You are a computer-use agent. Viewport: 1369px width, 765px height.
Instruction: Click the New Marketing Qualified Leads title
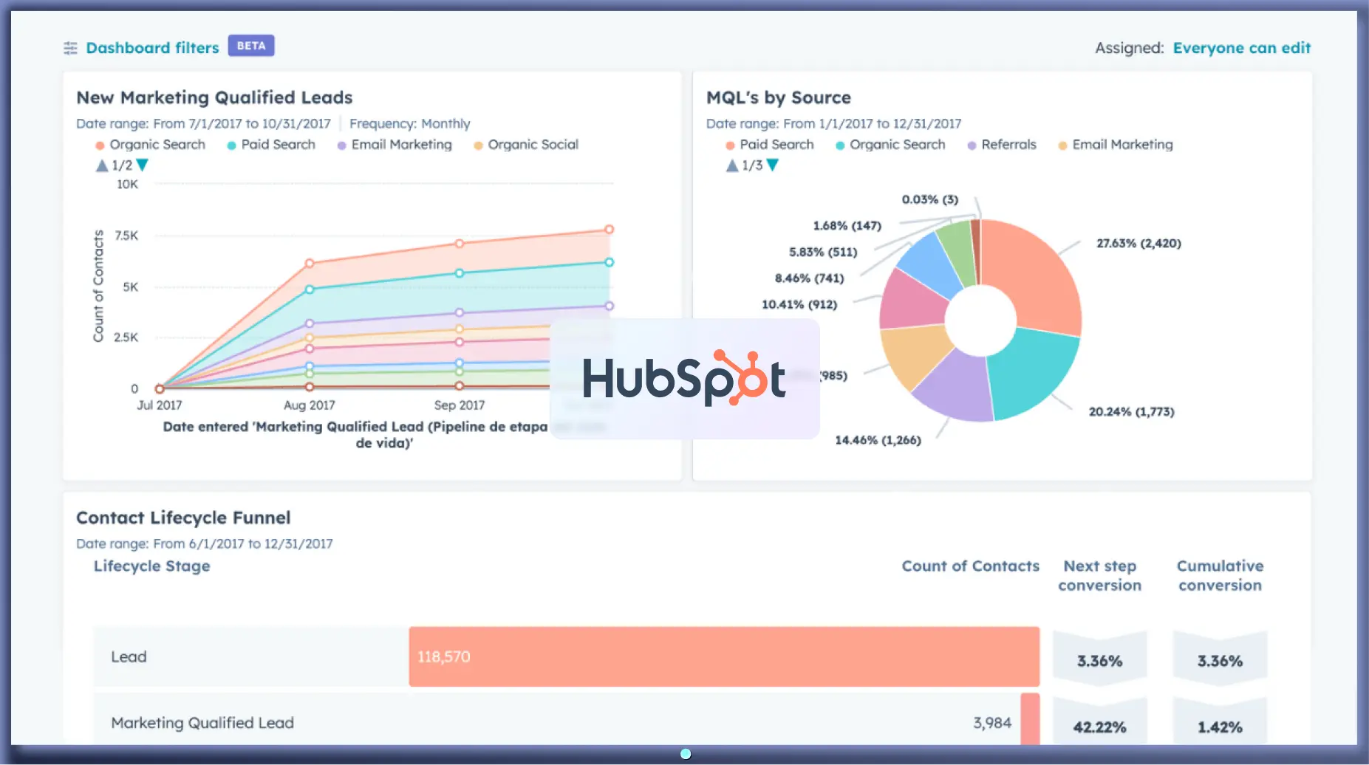pyautogui.click(x=214, y=97)
